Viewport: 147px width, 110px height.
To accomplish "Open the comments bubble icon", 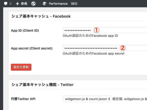I will [6, 4].
